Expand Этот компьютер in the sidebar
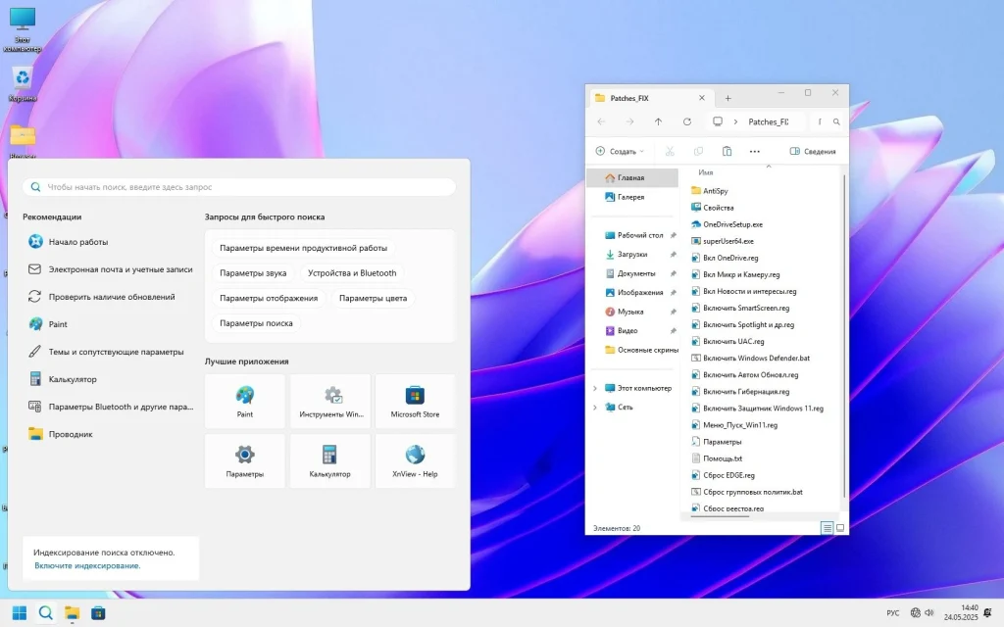This screenshot has width=1004, height=627. click(x=593, y=388)
